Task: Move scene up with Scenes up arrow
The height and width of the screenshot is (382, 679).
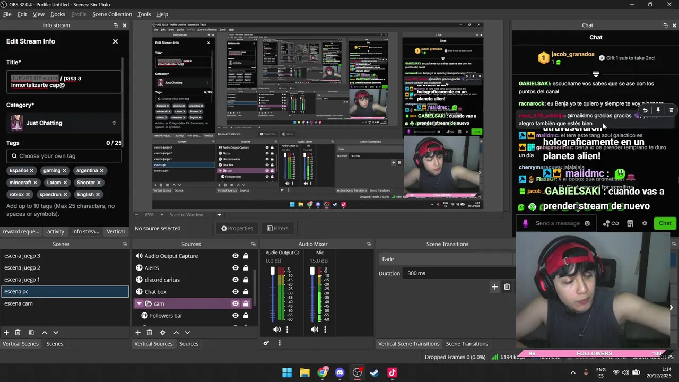Action: tap(45, 333)
